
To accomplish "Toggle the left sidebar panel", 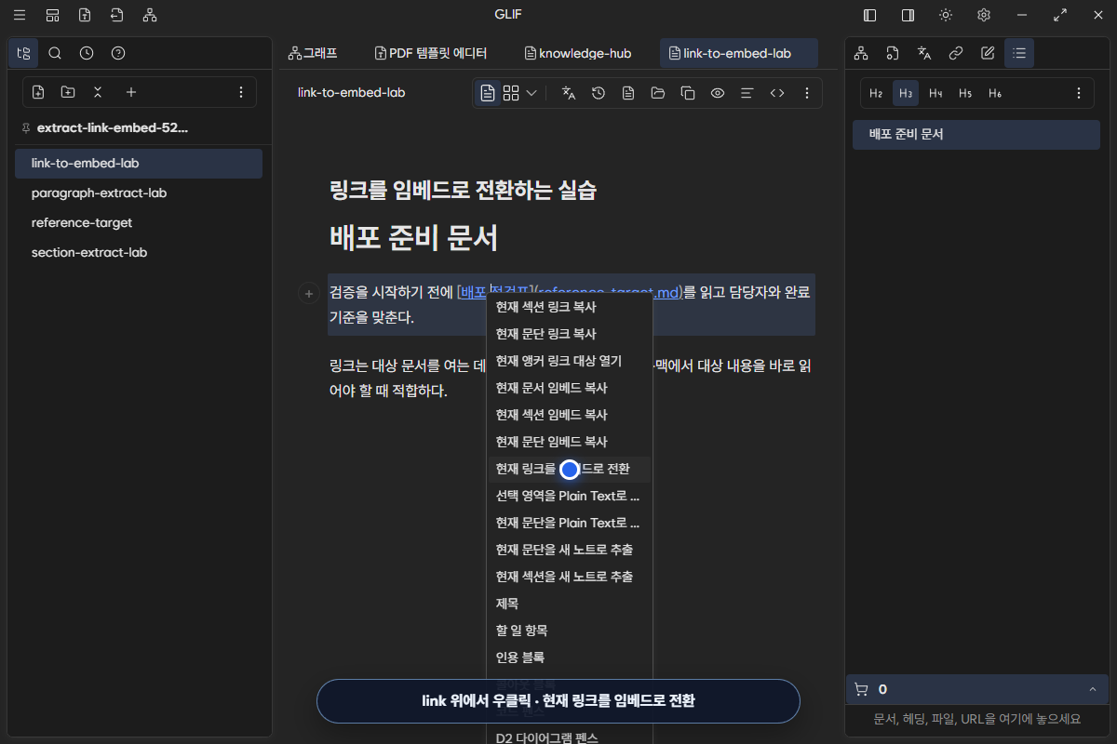I will 870,15.
